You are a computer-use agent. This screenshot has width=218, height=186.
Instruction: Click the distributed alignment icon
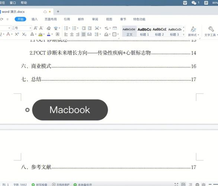coord(89,34)
